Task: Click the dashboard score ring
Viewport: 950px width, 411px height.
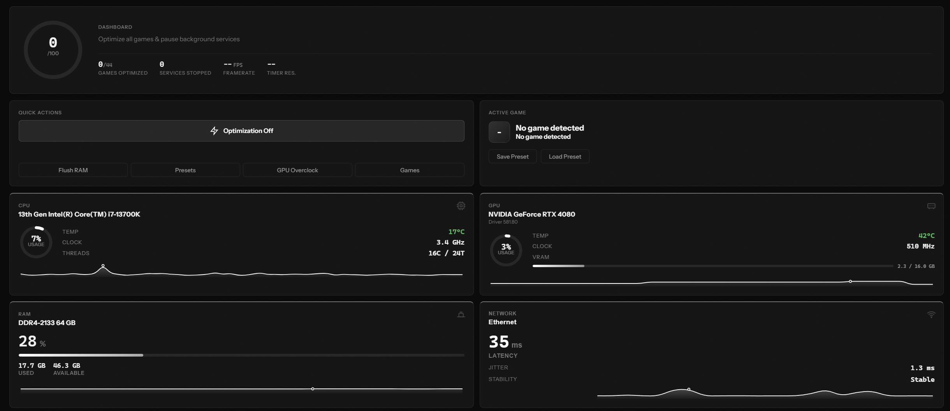Action: tap(53, 50)
